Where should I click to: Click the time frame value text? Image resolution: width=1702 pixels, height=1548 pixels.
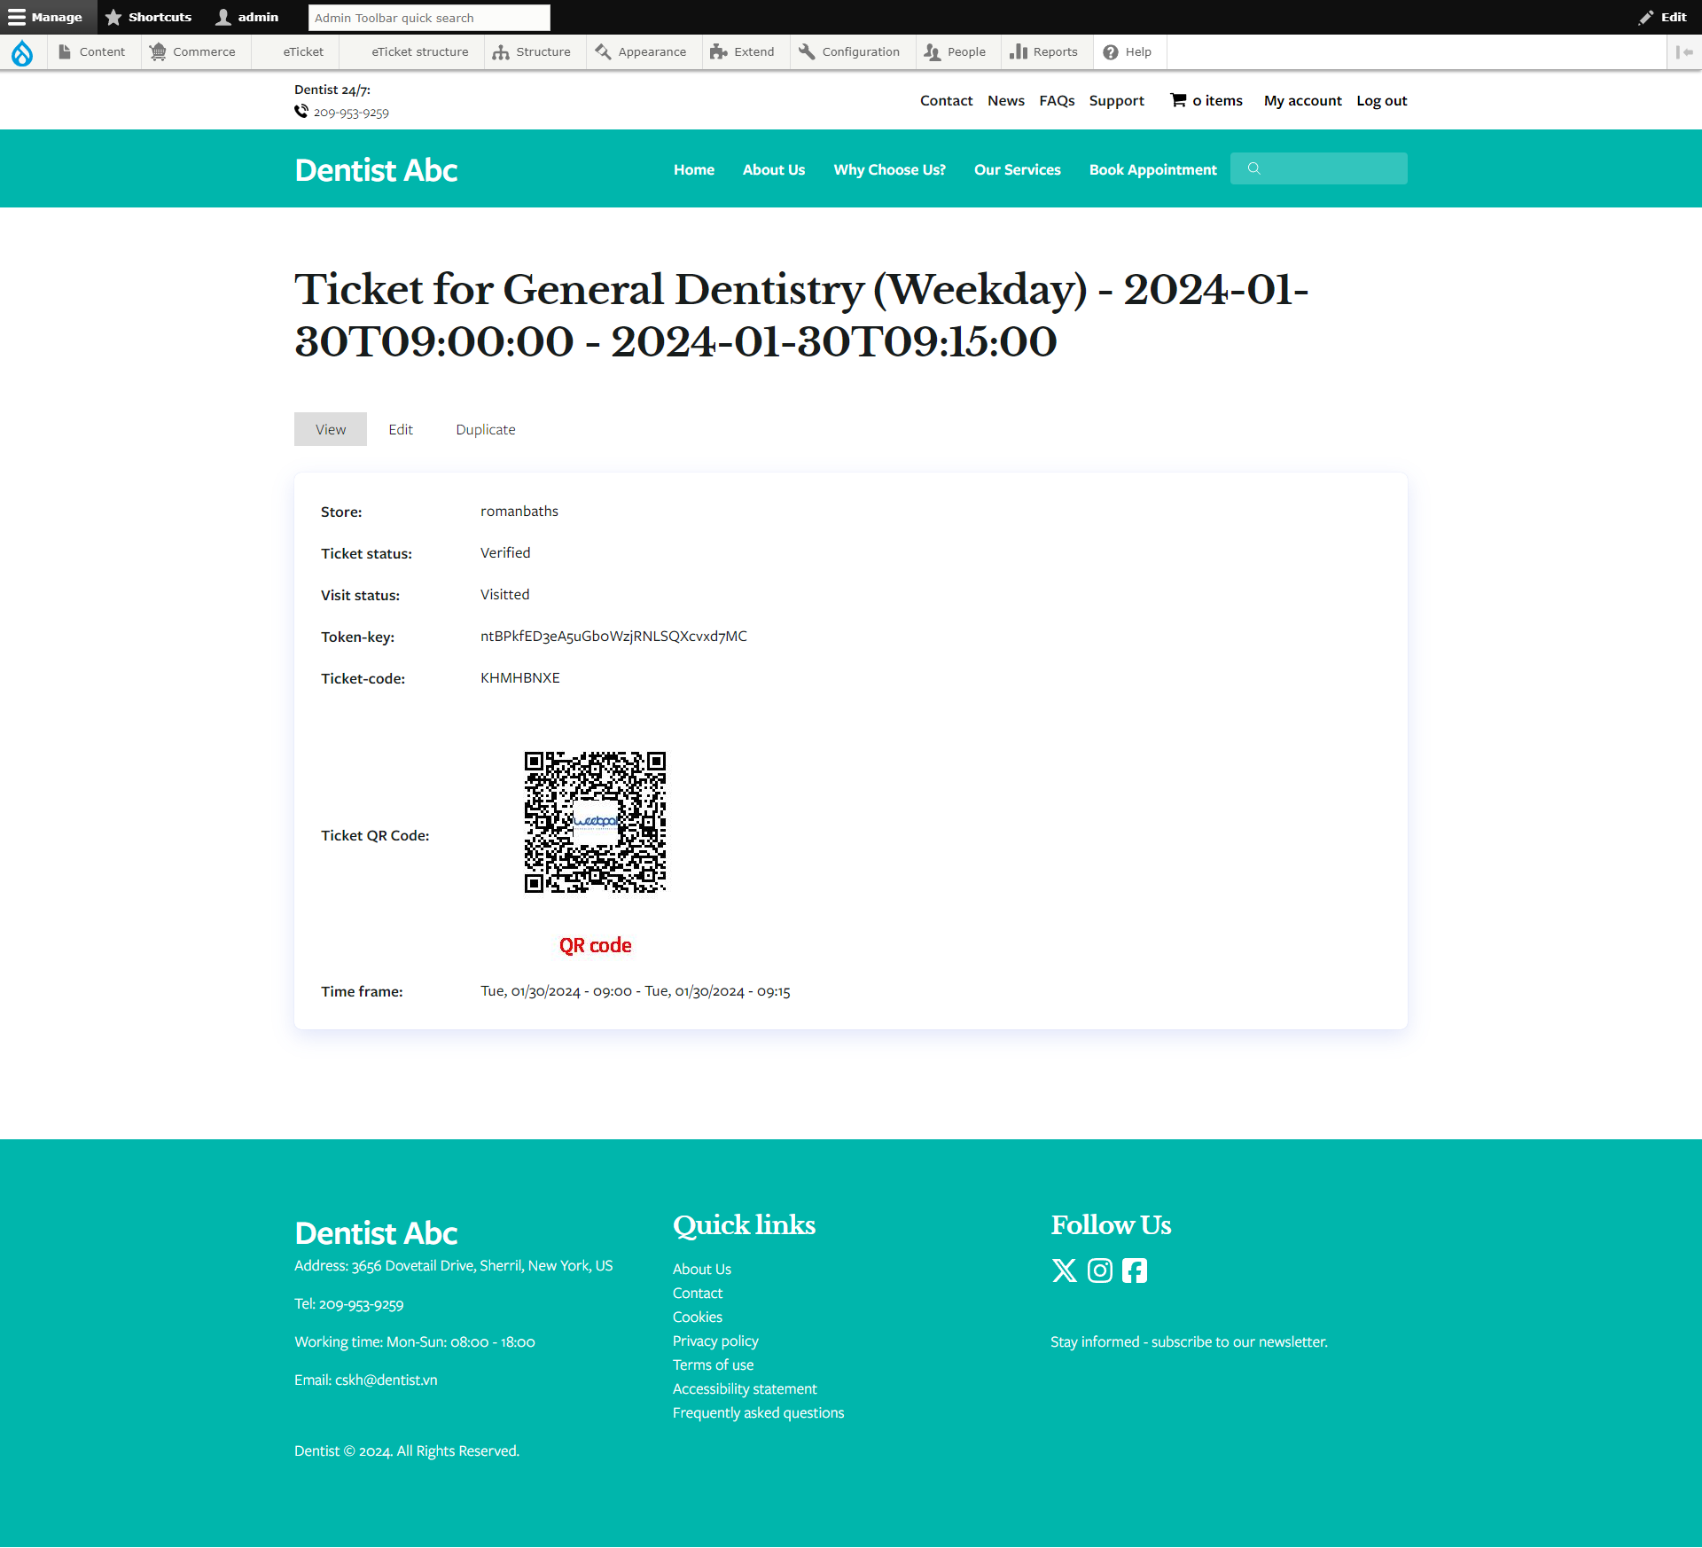coord(636,991)
